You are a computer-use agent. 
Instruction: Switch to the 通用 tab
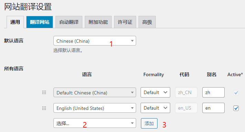(x=15, y=22)
